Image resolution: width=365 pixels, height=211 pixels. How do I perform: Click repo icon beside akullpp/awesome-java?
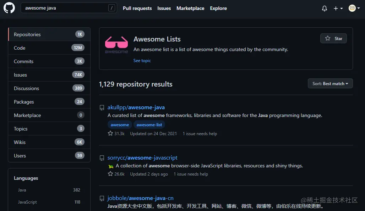coord(102,107)
